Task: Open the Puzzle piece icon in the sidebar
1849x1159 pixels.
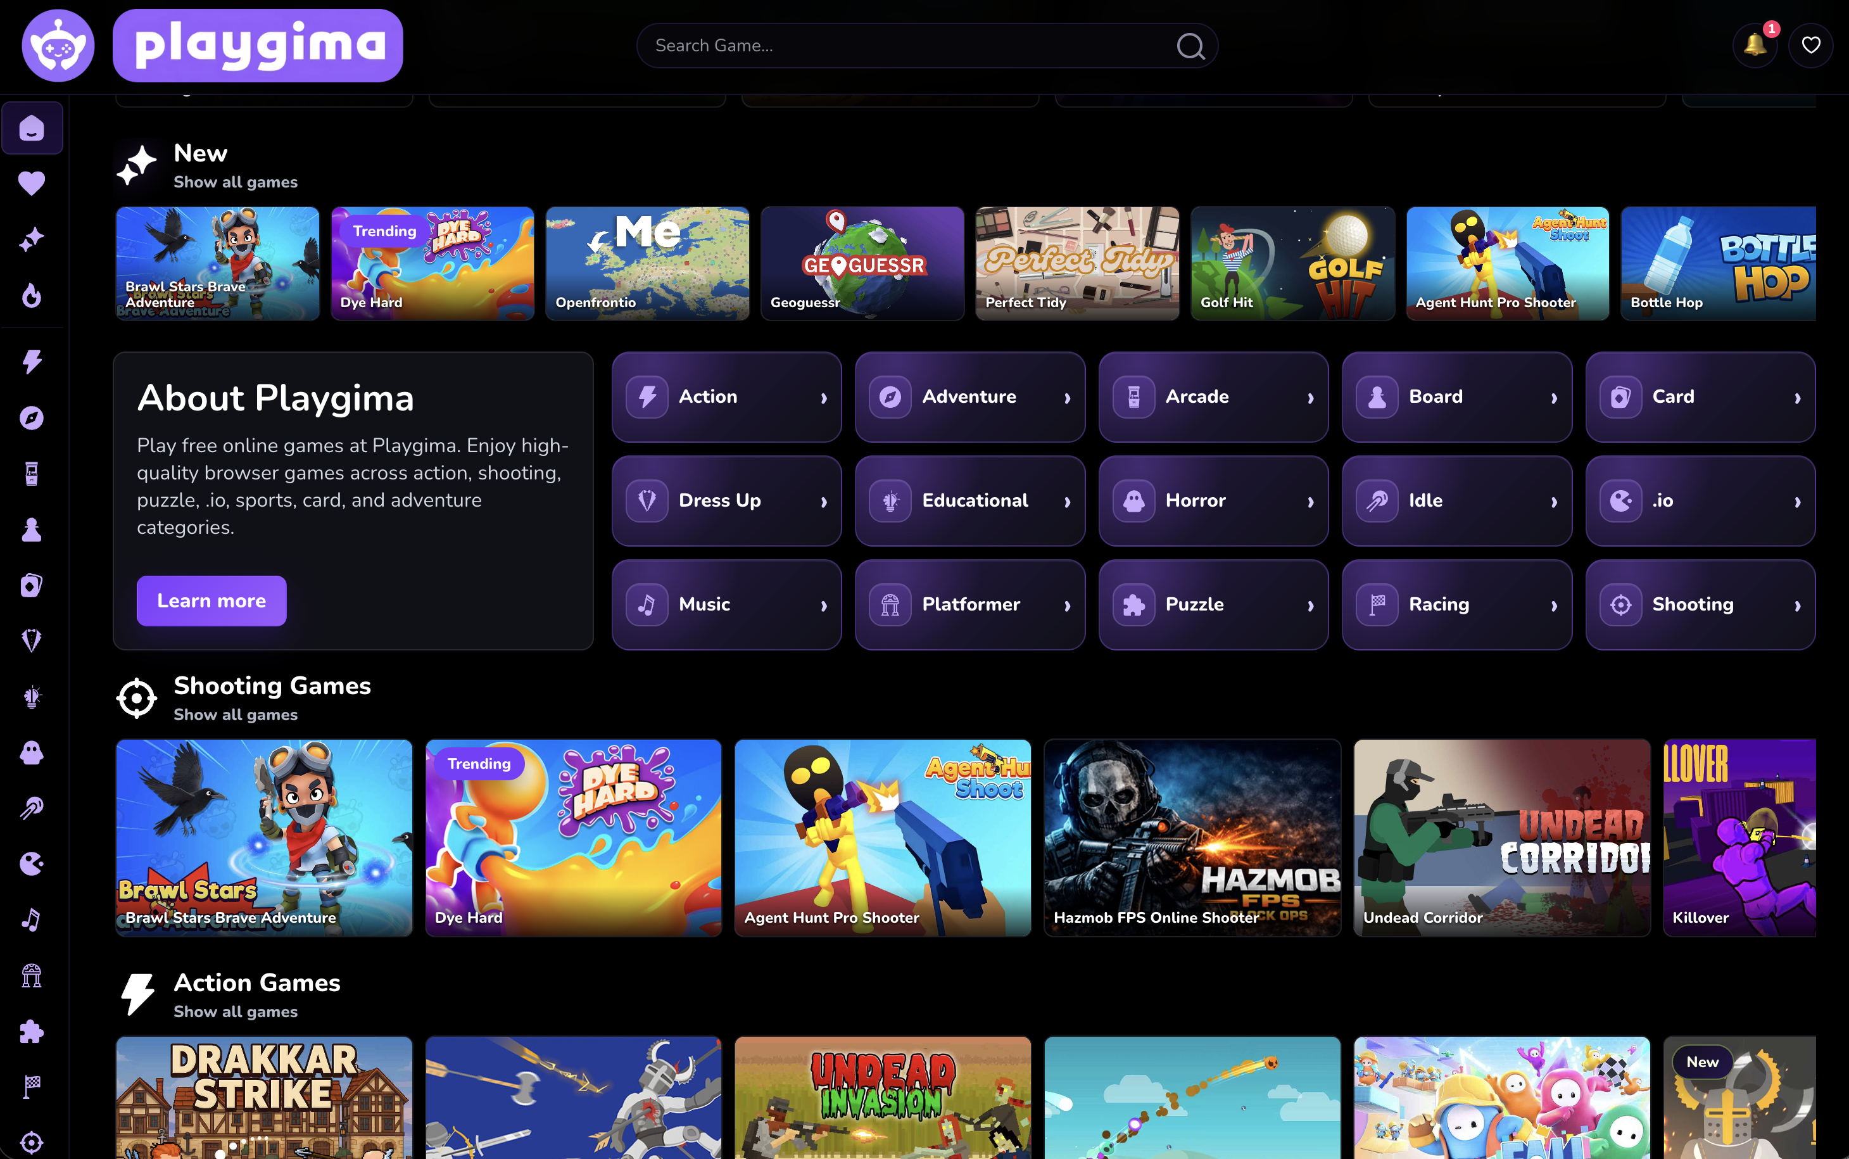Action: click(x=32, y=1031)
